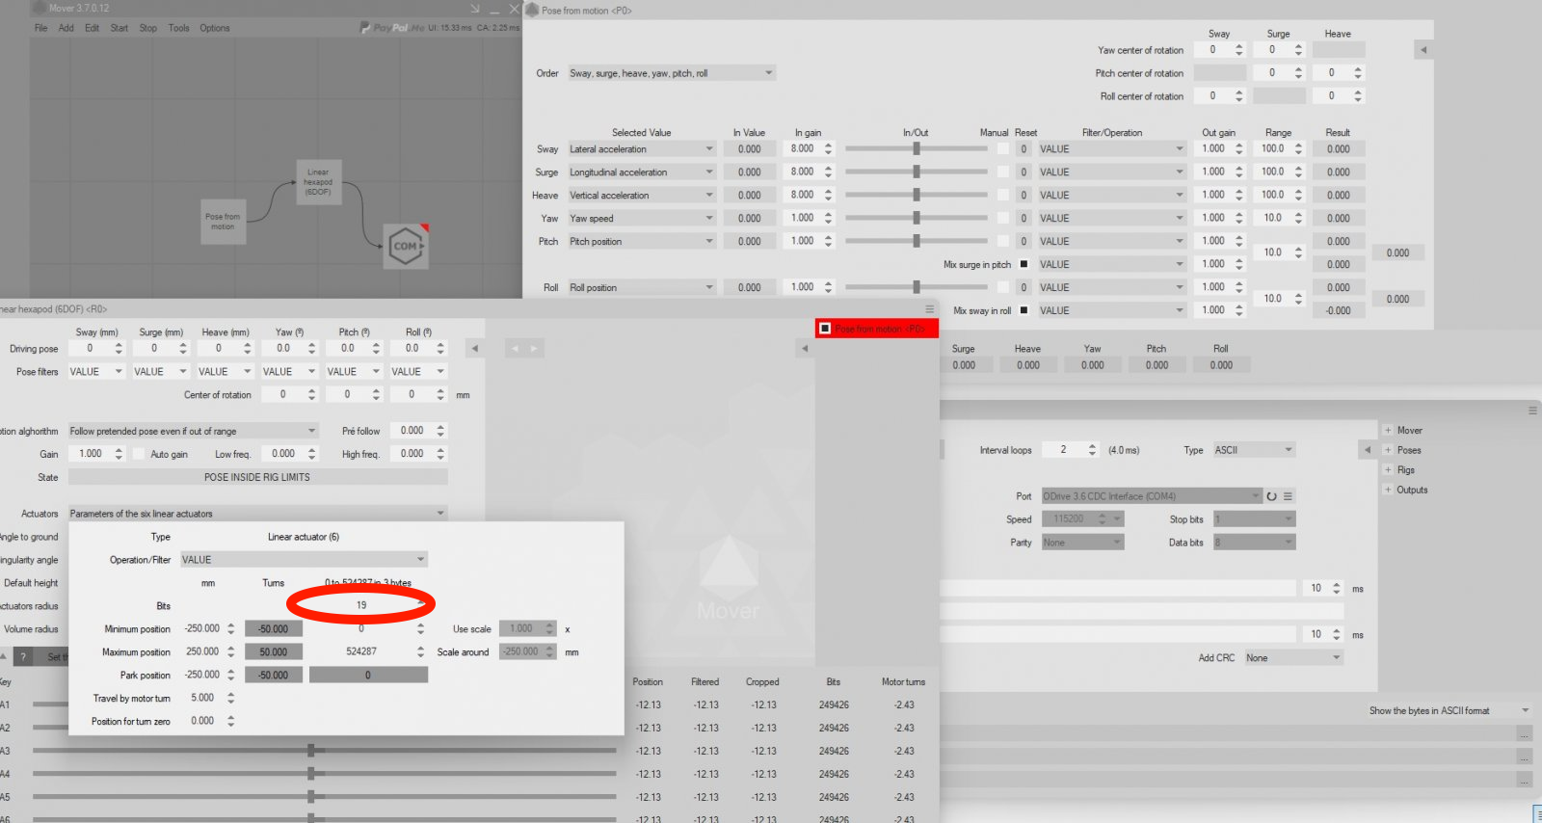Open the Surge Longitudinal acceleration dropdown
Image resolution: width=1542 pixels, height=823 pixels.
pos(641,173)
